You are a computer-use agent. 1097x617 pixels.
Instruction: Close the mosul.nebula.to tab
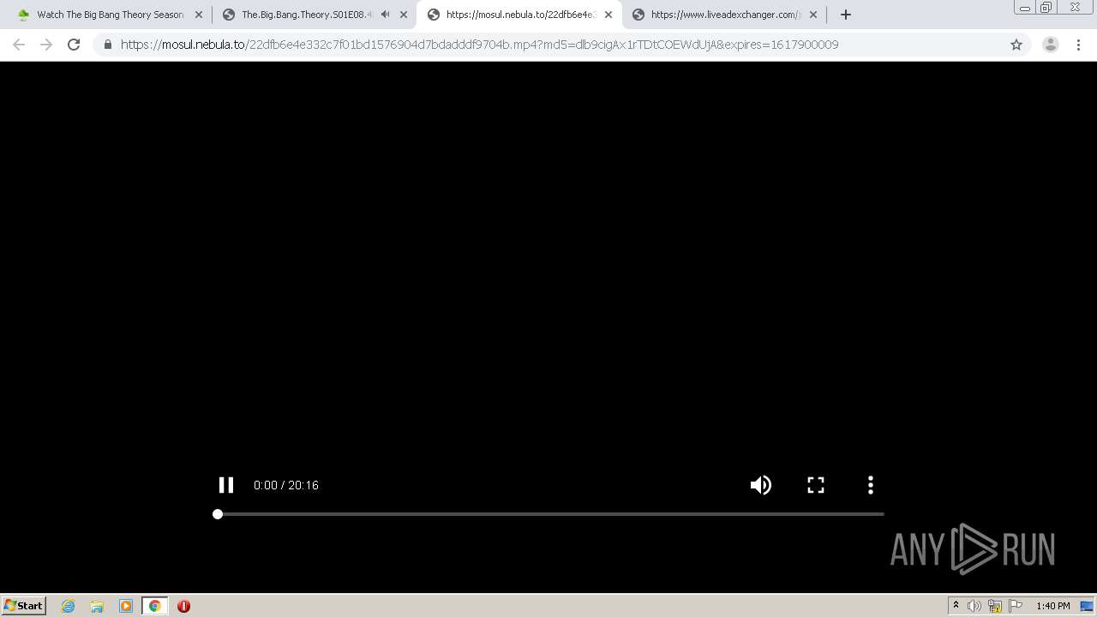(608, 15)
